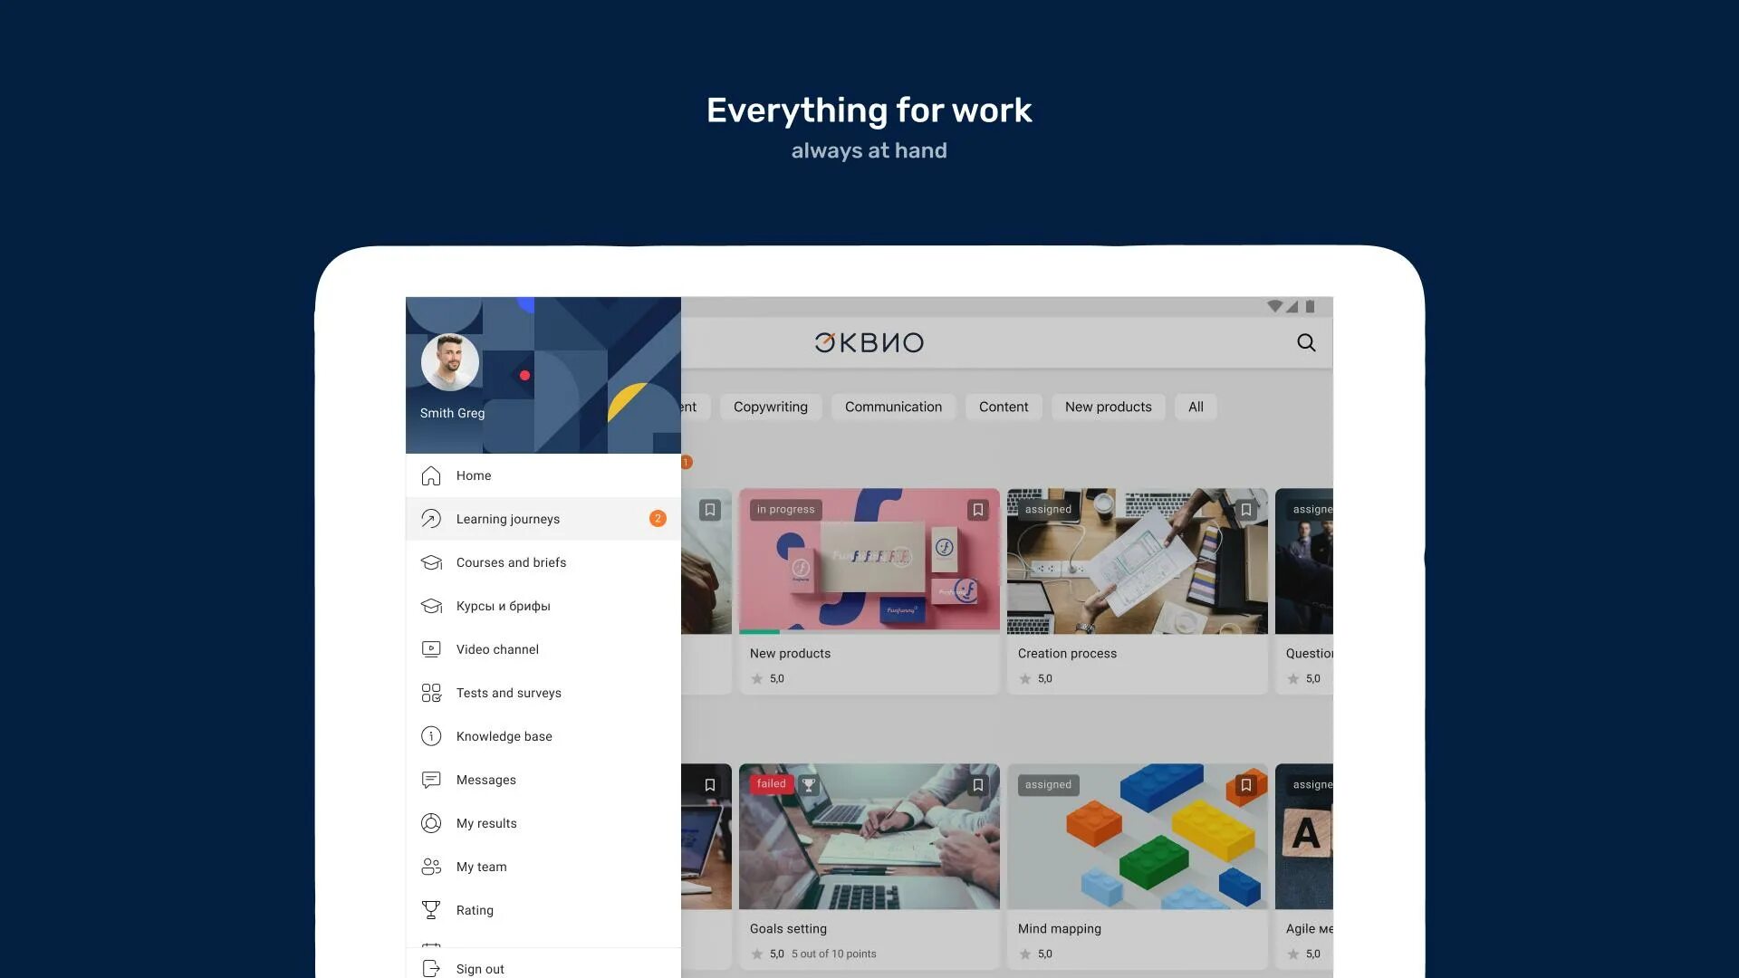This screenshot has width=1739, height=978.
Task: Select the Communication category chip
Action: coord(893,407)
